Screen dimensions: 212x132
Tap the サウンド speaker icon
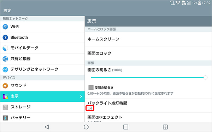[5, 86]
